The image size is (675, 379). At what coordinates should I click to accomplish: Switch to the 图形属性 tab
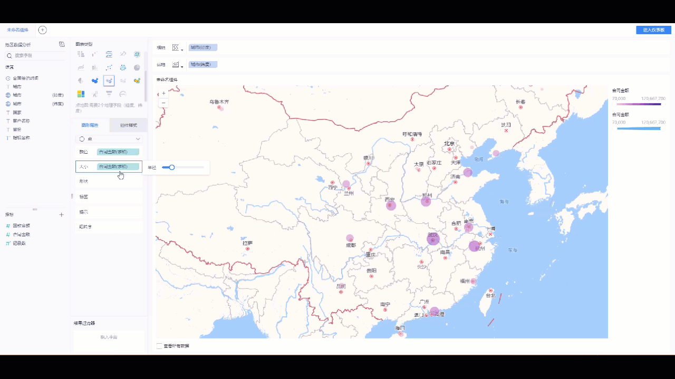pyautogui.click(x=90, y=125)
